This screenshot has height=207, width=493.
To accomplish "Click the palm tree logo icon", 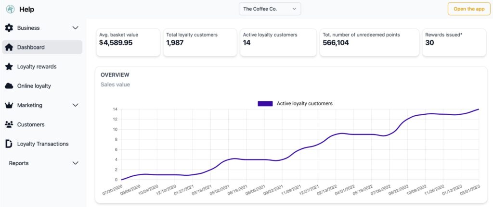I will click(10, 9).
